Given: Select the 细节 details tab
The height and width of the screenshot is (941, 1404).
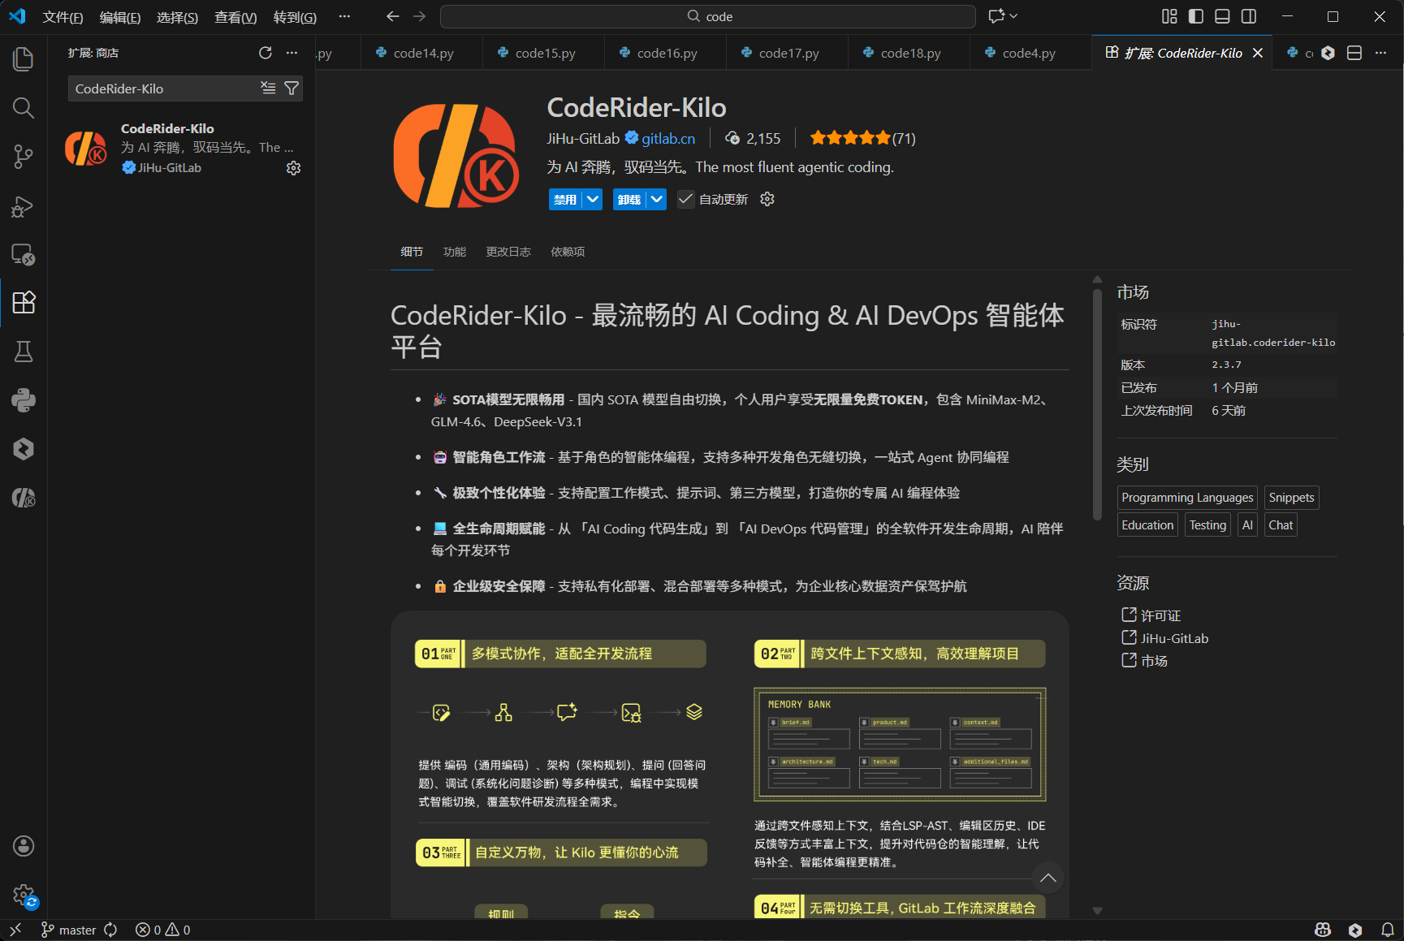Looking at the screenshot, I should coord(412,252).
